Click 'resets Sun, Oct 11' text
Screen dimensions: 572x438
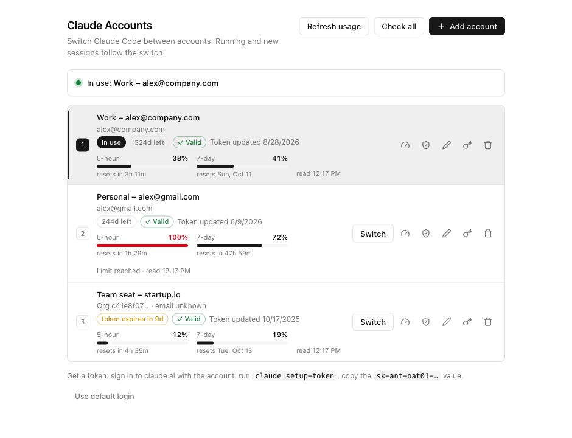(224, 175)
